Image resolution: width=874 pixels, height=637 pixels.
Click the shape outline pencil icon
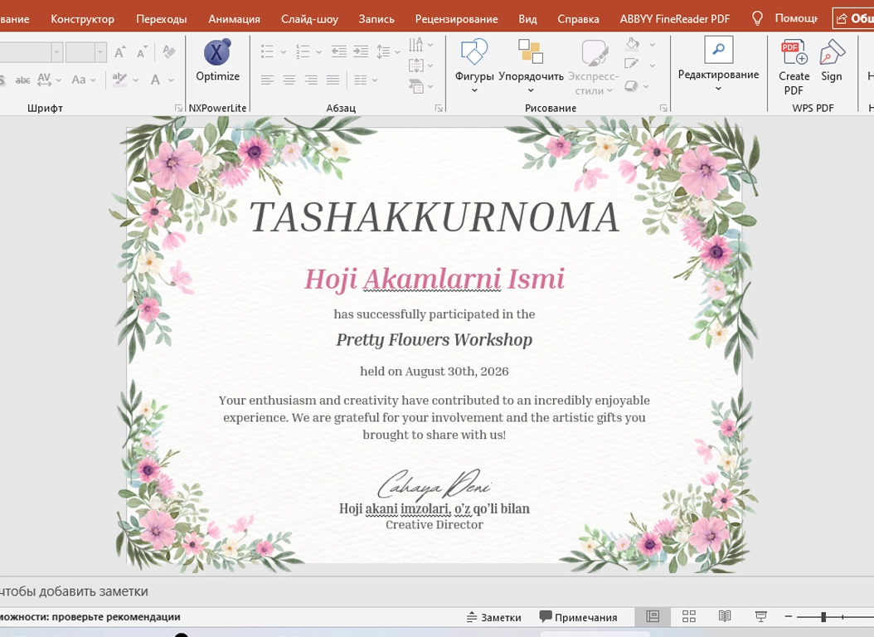tap(632, 64)
